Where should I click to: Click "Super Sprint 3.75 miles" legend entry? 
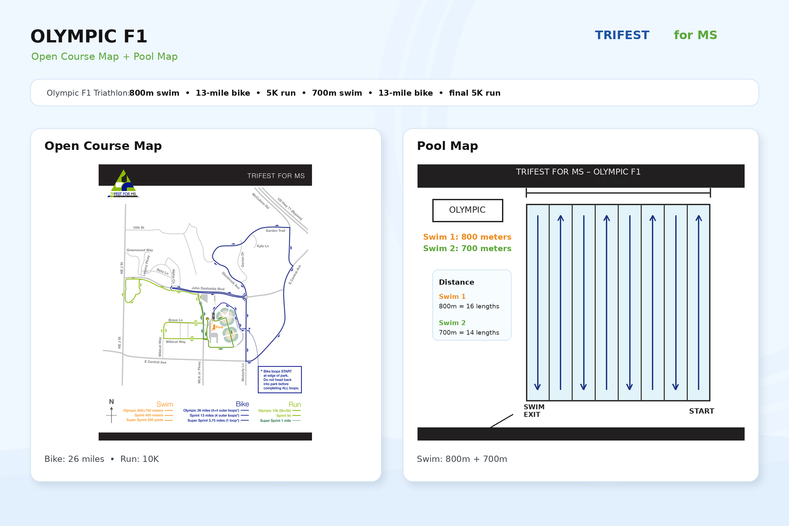213,420
